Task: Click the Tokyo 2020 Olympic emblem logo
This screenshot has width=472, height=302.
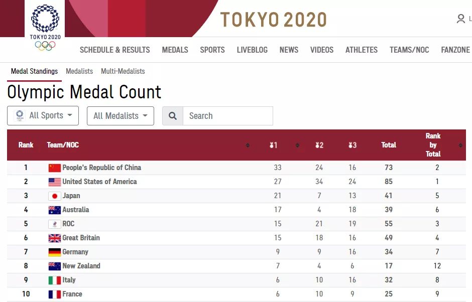Action: [x=45, y=28]
